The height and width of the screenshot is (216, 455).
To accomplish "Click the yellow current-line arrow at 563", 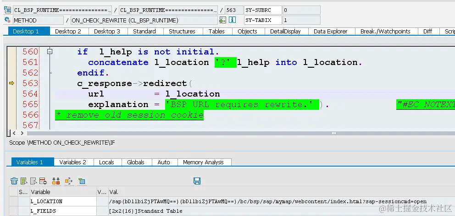I will tap(11, 83).
